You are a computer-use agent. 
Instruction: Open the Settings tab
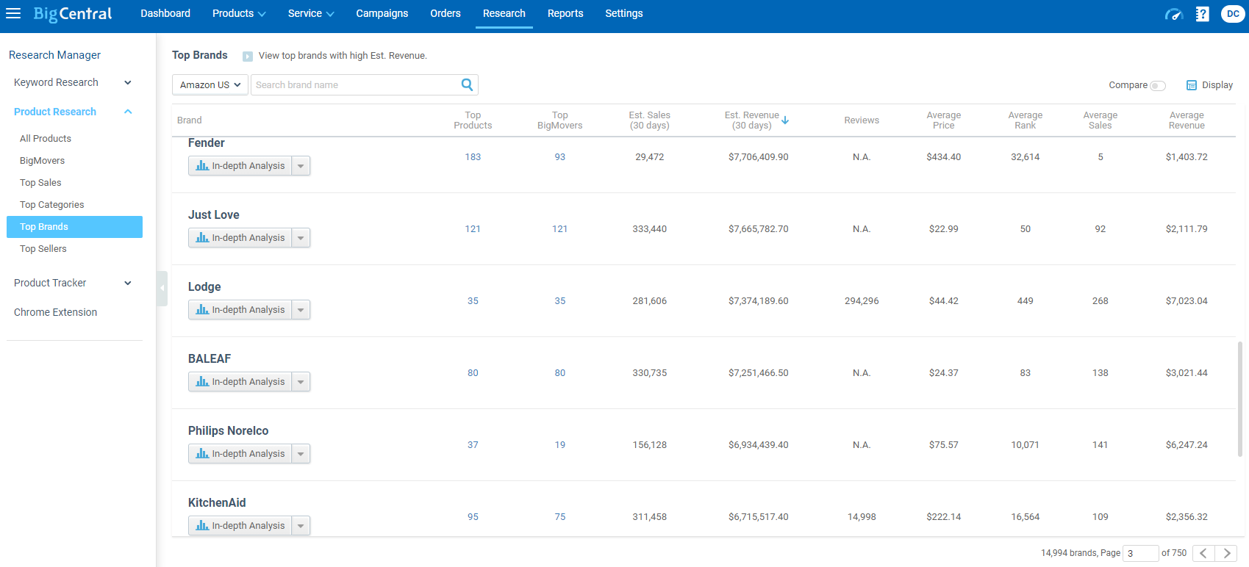coord(624,13)
